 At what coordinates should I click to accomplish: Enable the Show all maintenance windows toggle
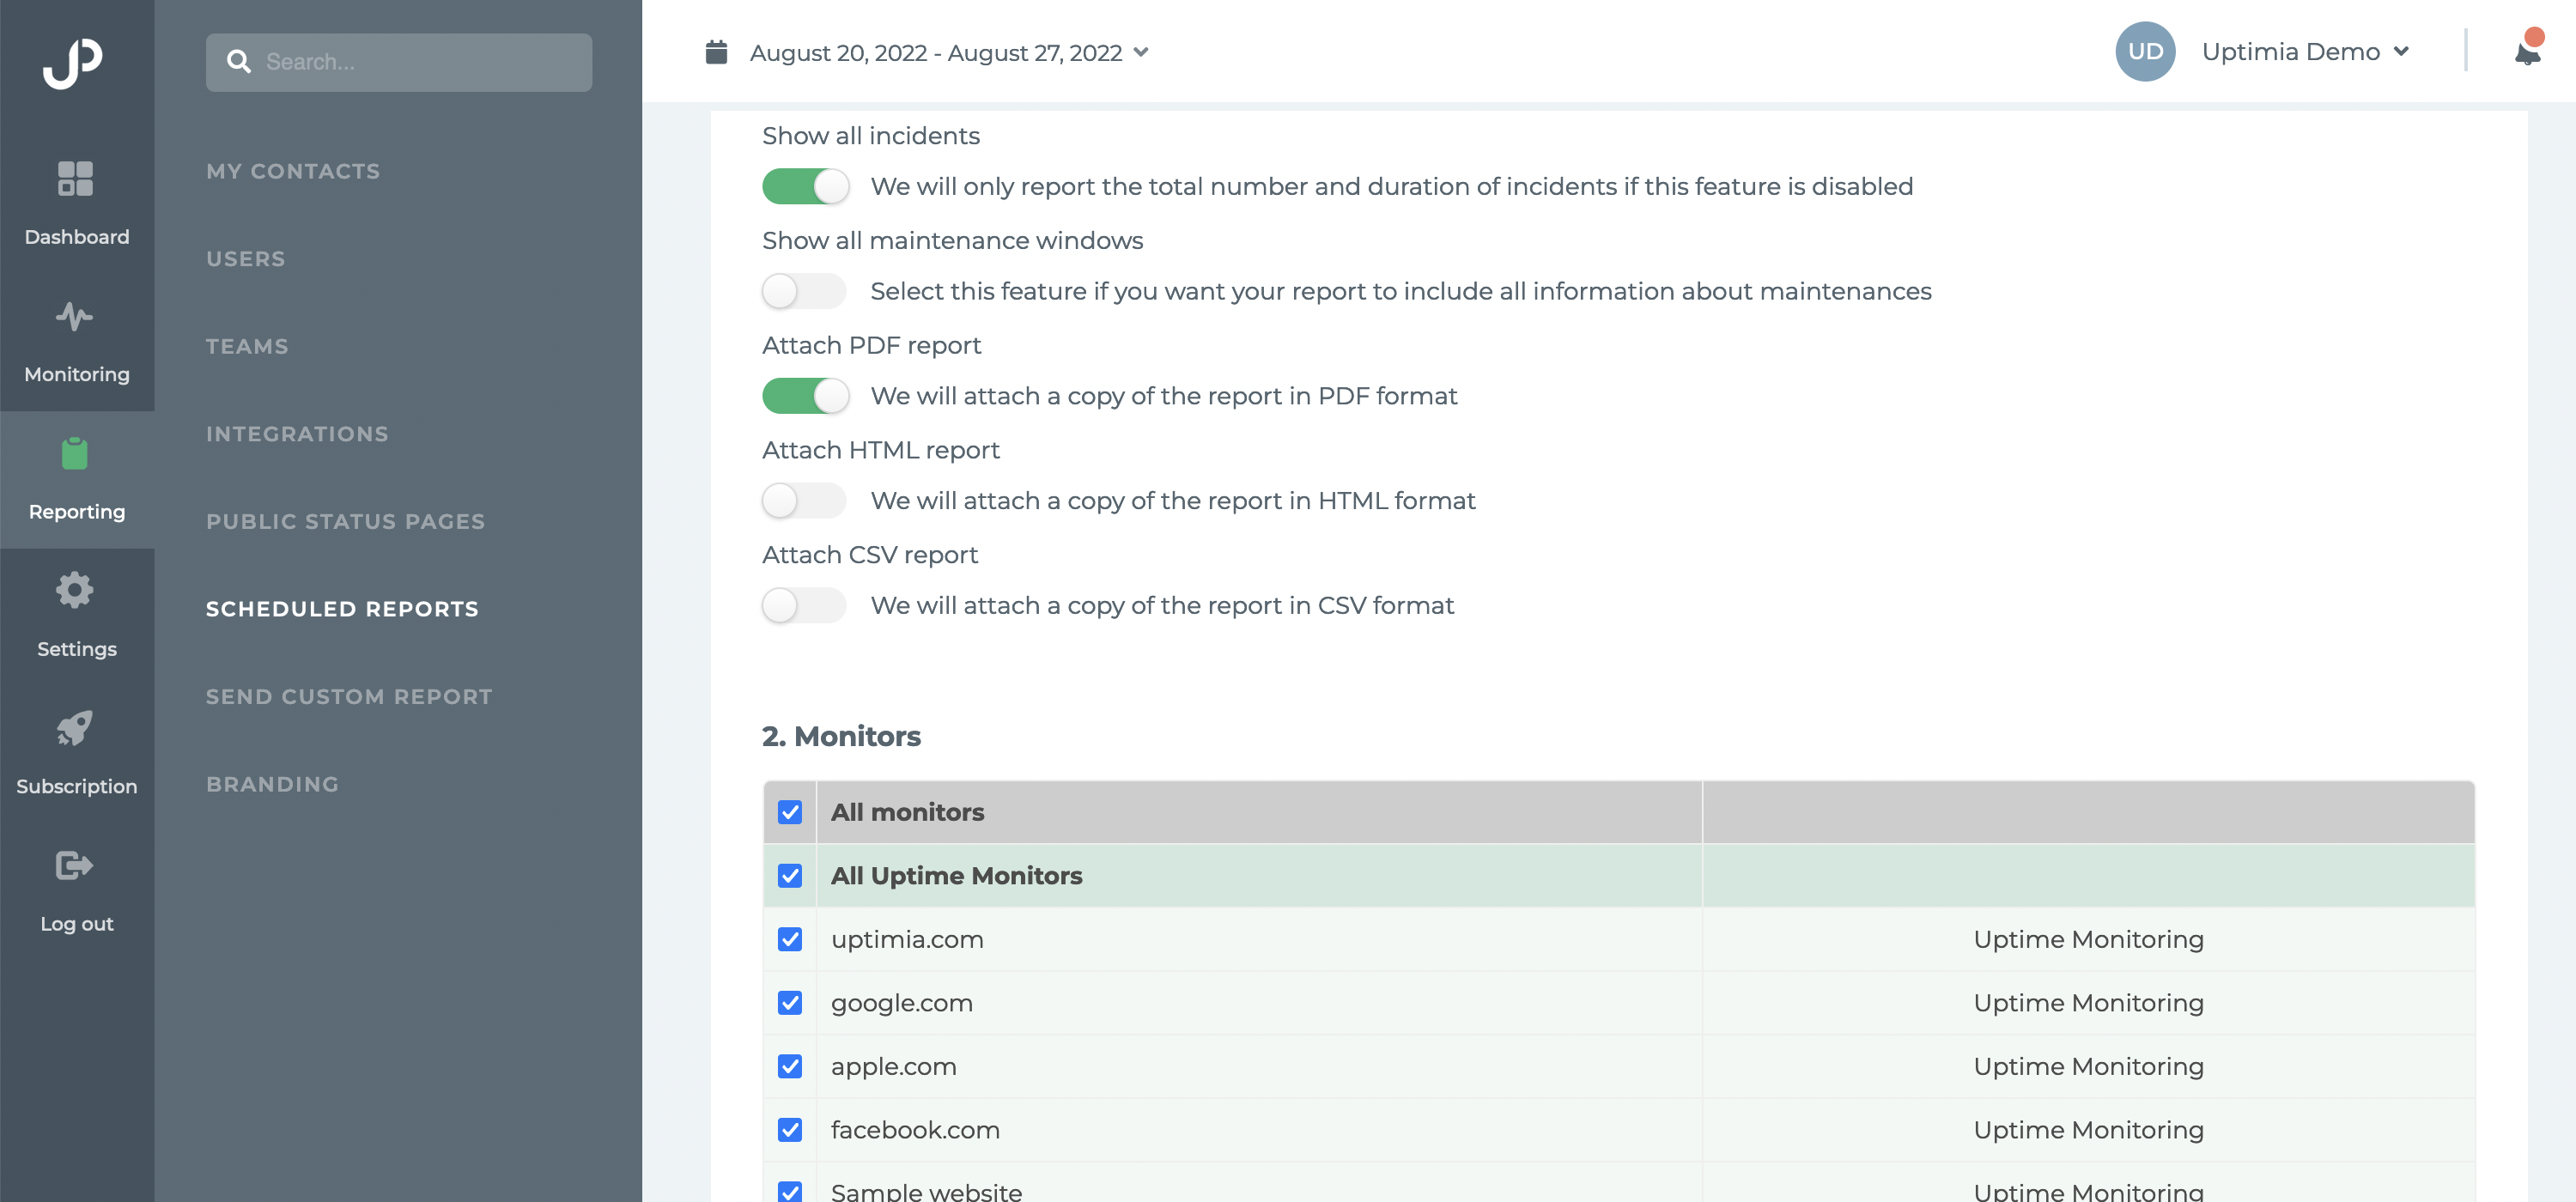(x=804, y=291)
